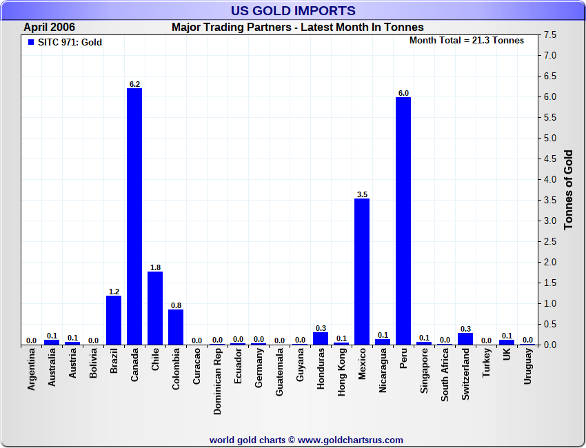Click the 'Canada' axis label
The image size is (586, 448).
coord(134,365)
